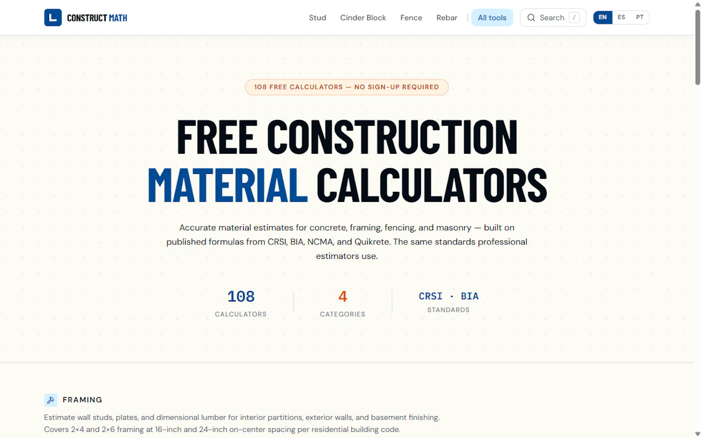This screenshot has height=438, width=702.
Task: Open the Rebar nav link
Action: tap(447, 18)
